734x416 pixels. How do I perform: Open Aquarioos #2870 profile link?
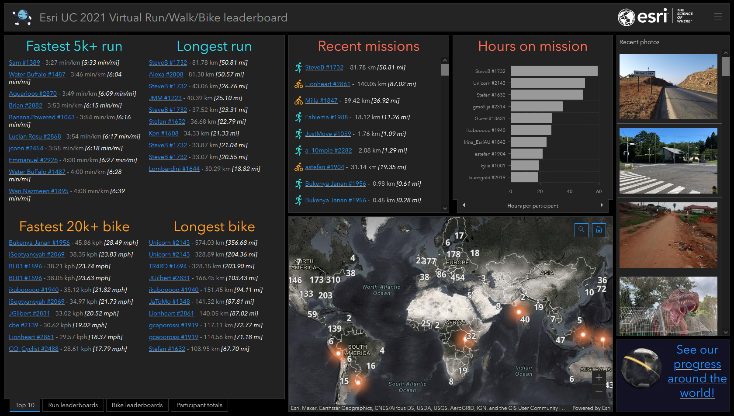point(33,94)
